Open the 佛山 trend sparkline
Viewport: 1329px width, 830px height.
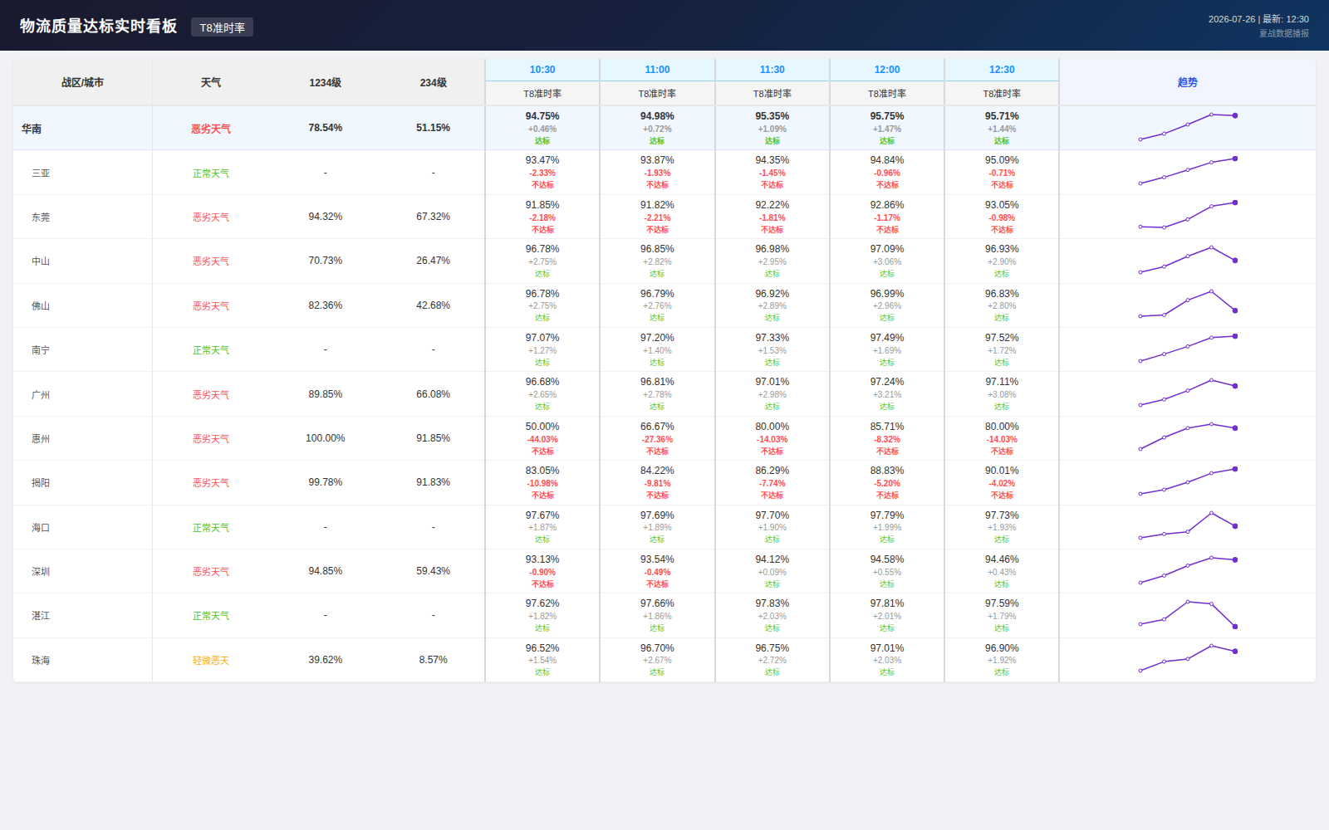coord(1188,304)
